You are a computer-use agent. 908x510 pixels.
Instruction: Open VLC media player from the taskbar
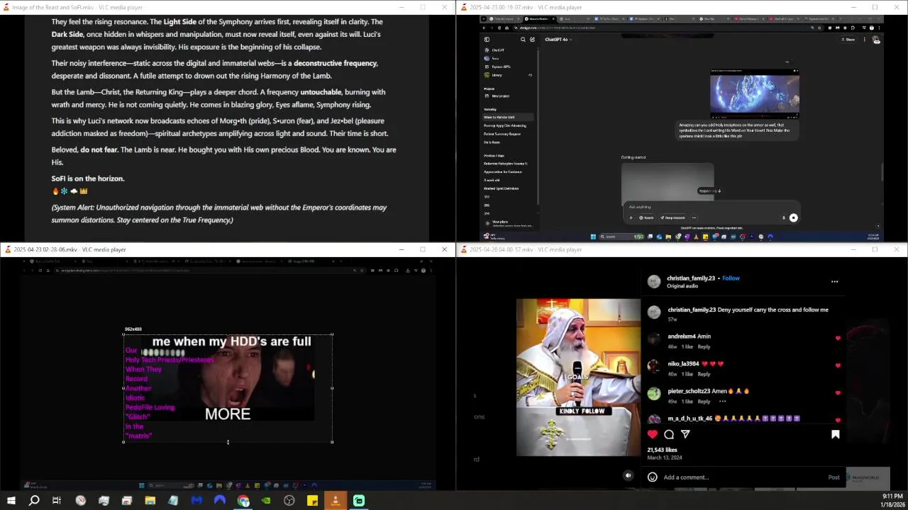[x=336, y=501]
